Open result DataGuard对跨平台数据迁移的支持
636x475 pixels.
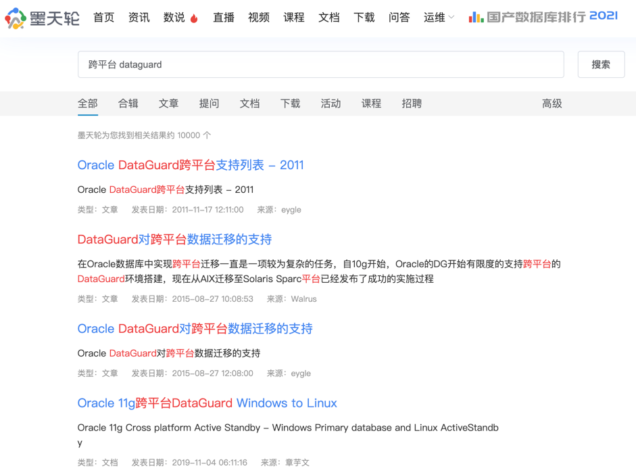(175, 240)
